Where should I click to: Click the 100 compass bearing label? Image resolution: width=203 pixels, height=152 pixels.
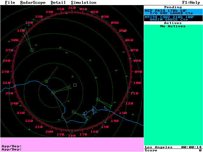click(x=137, y=83)
